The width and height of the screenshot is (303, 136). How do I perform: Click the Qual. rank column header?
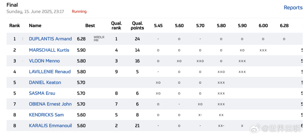point(116,26)
